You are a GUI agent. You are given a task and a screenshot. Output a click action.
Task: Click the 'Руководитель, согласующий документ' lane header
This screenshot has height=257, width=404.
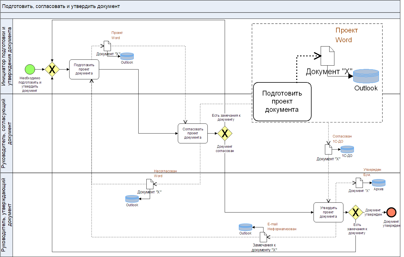[x=7, y=133]
